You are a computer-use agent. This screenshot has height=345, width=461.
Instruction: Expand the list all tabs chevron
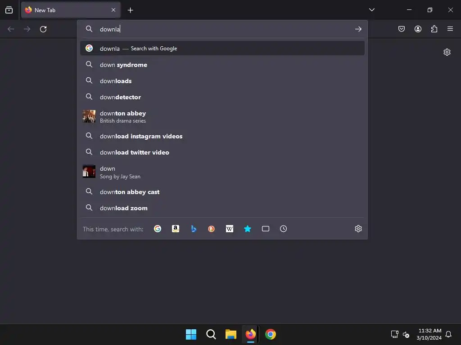tap(371, 10)
